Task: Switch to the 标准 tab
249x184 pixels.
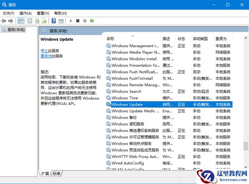Action: [x=56, y=174]
